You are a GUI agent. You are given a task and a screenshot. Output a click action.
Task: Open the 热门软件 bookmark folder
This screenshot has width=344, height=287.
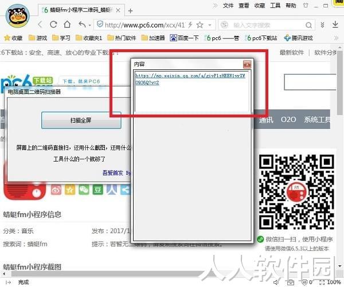[x=122, y=38]
